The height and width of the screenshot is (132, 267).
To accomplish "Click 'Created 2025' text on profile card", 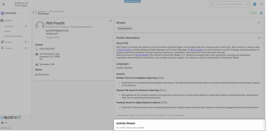I will pos(53,37).
